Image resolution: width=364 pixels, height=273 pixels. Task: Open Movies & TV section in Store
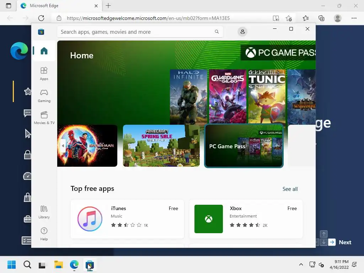[44, 118]
